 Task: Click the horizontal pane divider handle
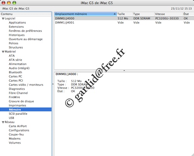(124, 71)
